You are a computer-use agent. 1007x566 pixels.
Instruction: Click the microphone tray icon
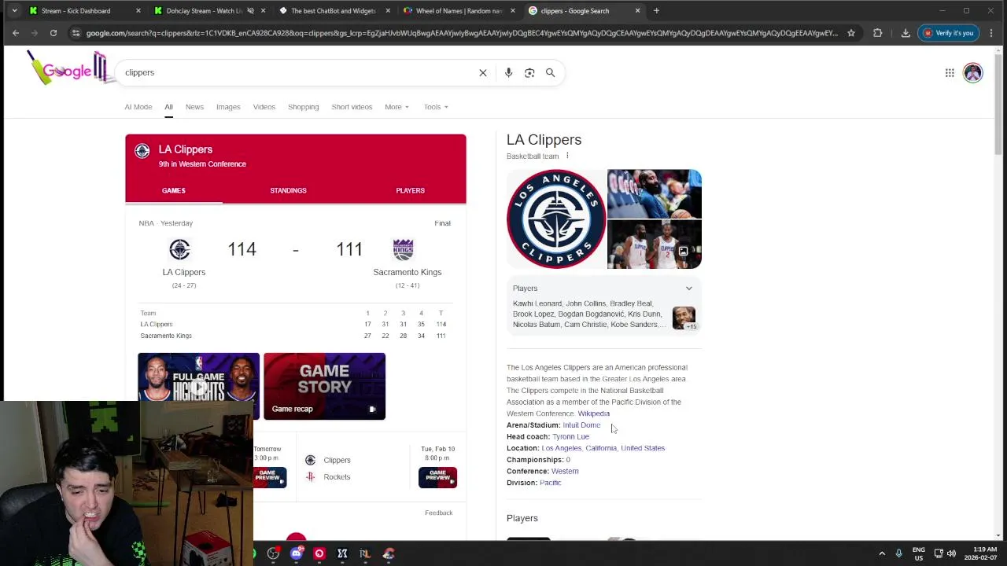(x=898, y=553)
